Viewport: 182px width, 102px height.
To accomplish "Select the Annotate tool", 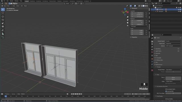I will (3, 30).
